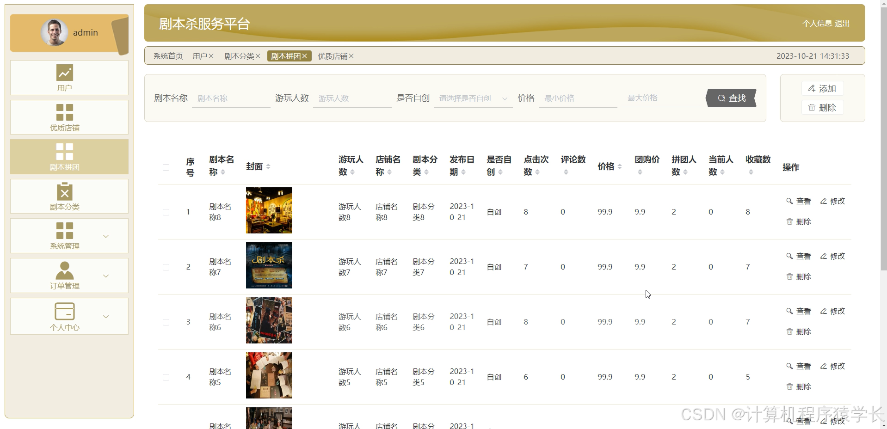Click the 订单管理 person icon
The width and height of the screenshot is (887, 429).
(65, 270)
